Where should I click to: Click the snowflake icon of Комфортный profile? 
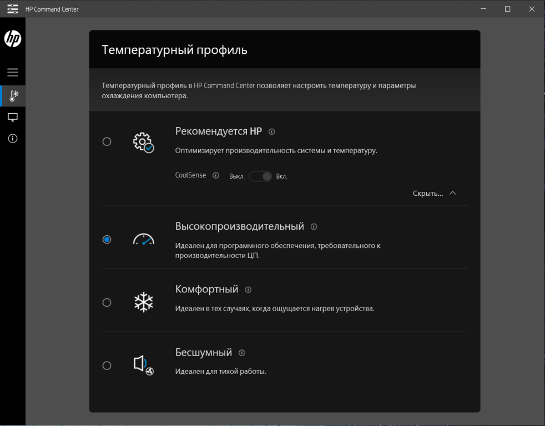pyautogui.click(x=143, y=301)
